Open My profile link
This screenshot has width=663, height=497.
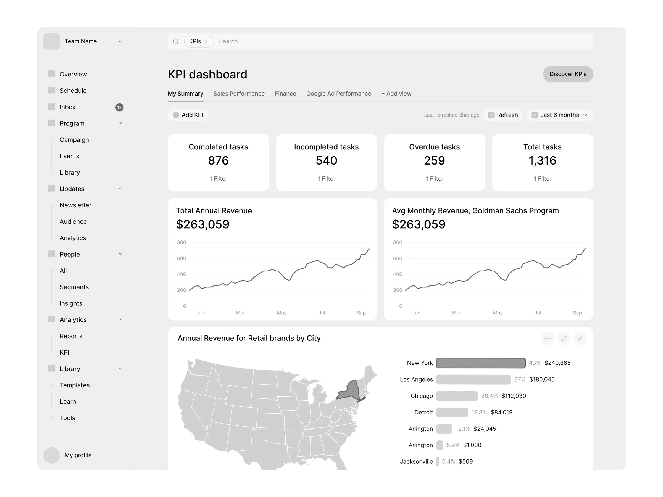pyautogui.click(x=78, y=455)
